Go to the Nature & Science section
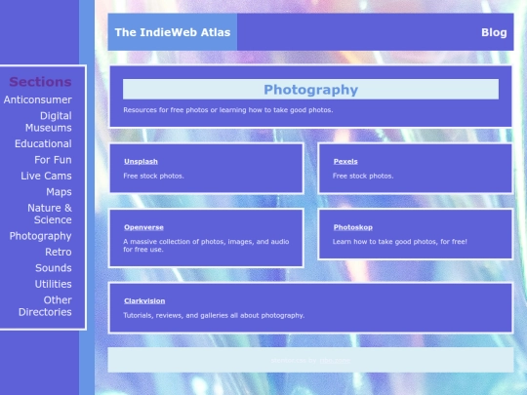 50,214
